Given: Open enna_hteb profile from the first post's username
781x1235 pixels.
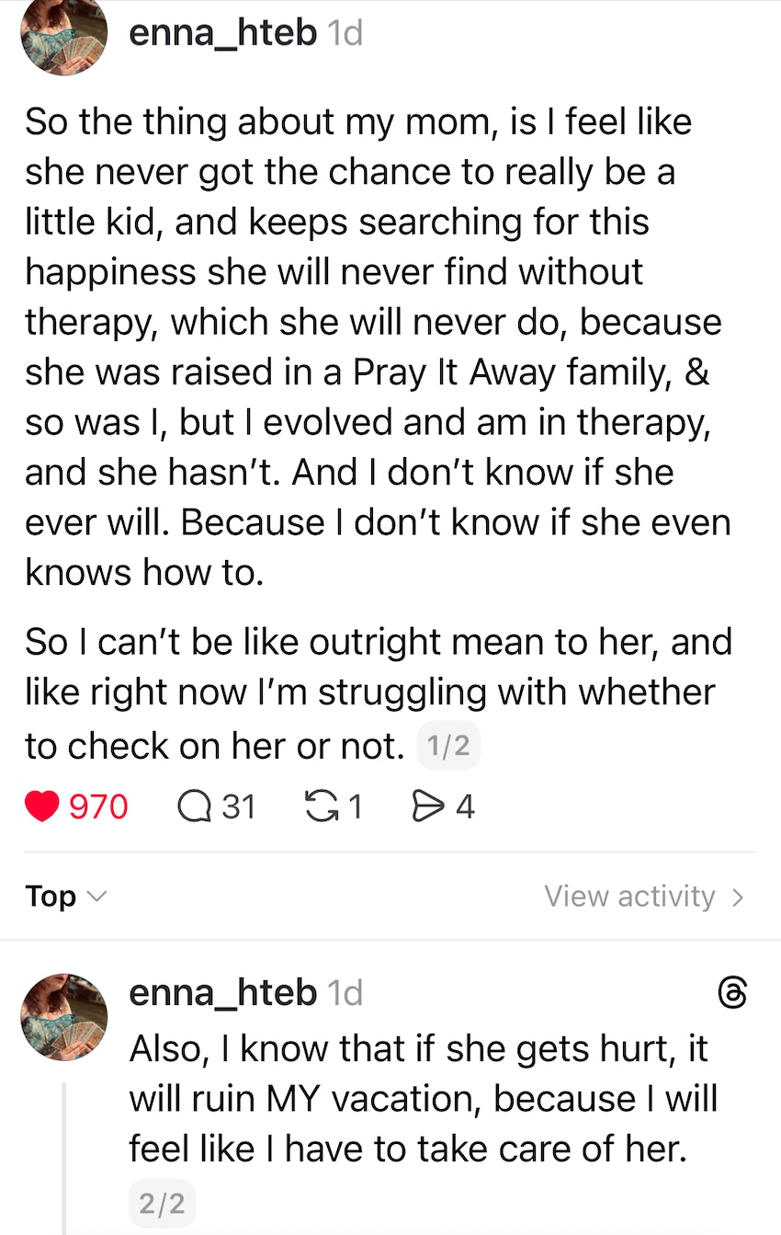Looking at the screenshot, I should click(x=222, y=33).
